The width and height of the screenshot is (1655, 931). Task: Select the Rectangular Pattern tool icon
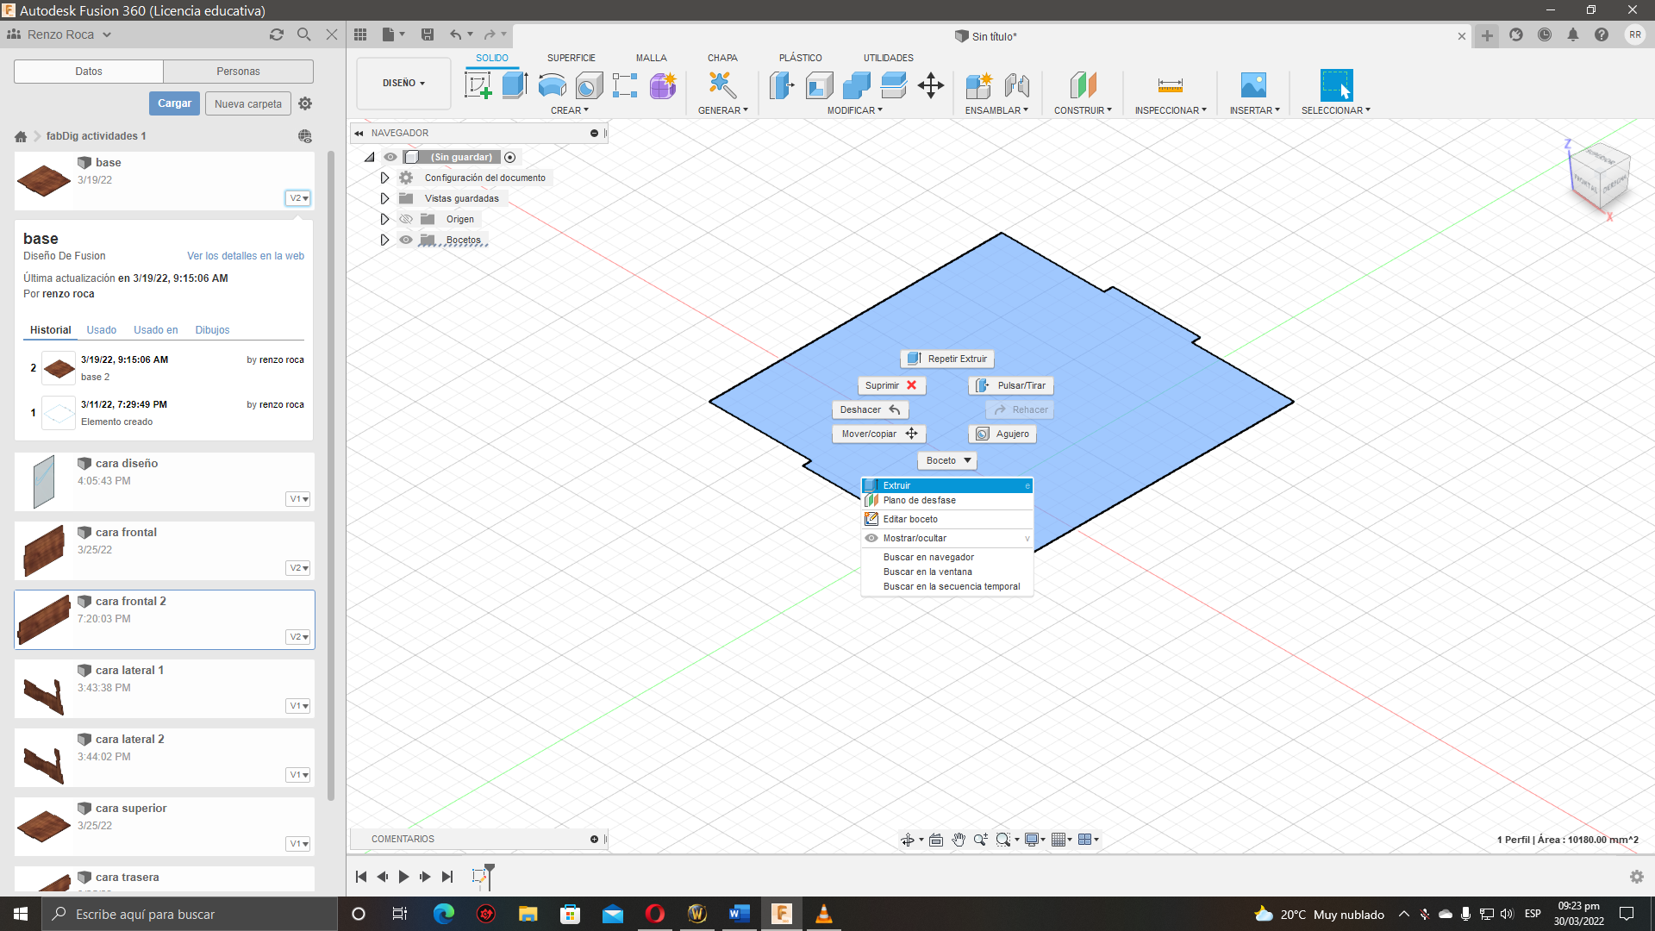pyautogui.click(x=625, y=85)
